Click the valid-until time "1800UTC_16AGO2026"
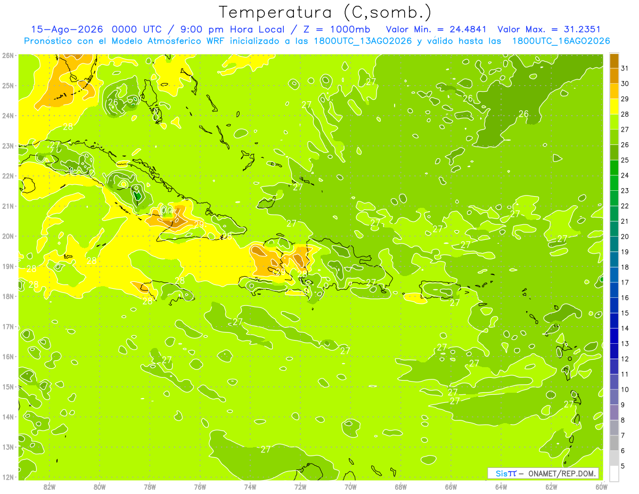 pos(561,41)
